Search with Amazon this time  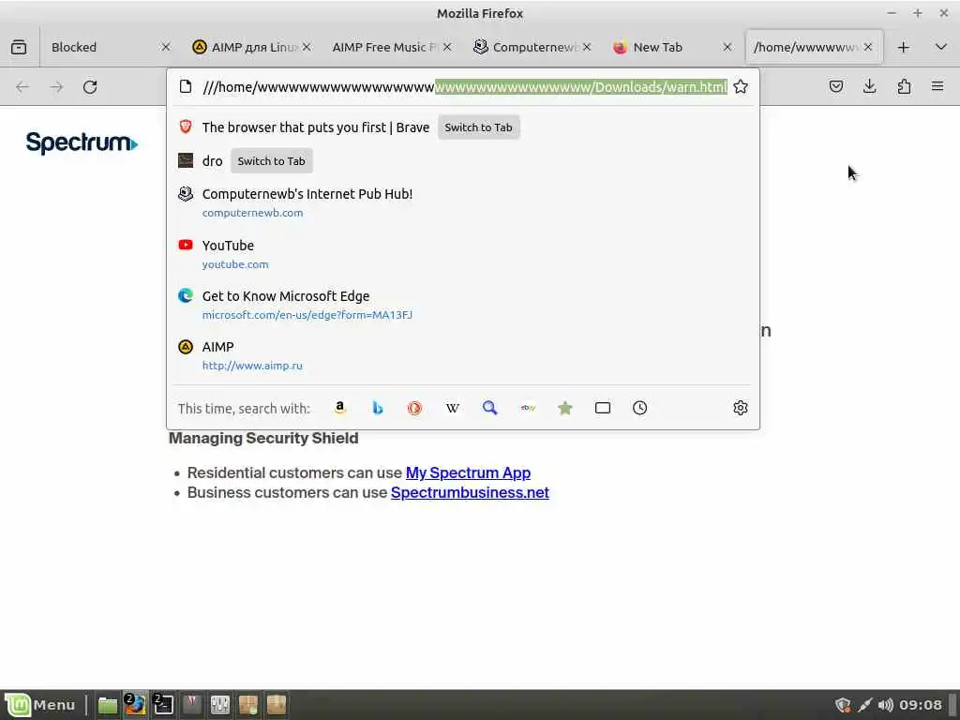click(340, 408)
